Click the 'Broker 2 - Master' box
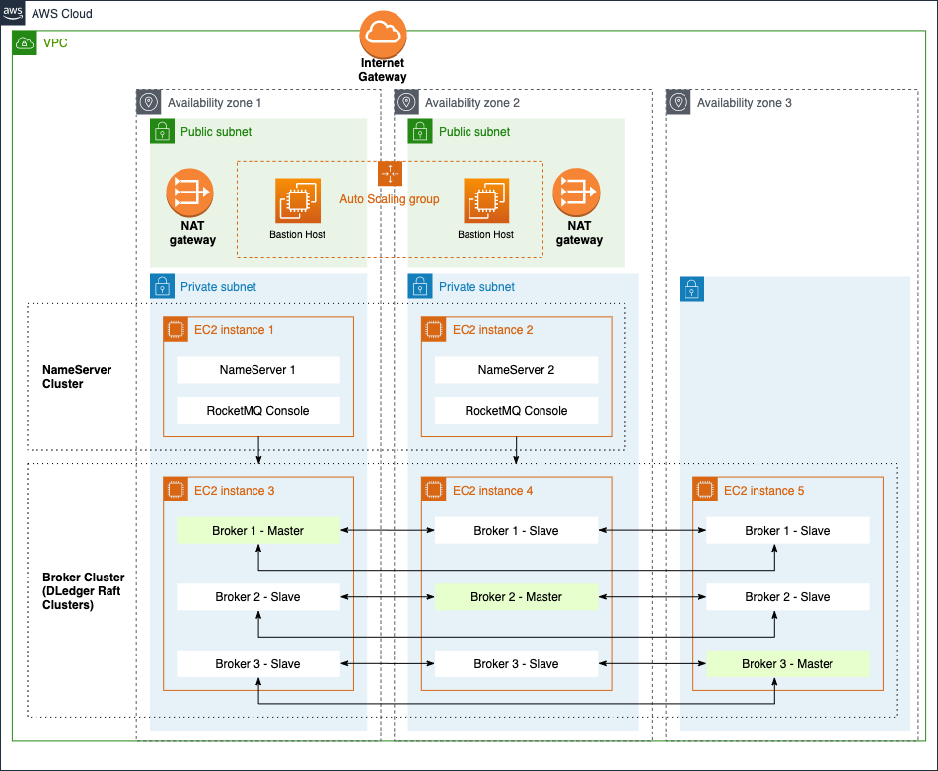This screenshot has height=771, width=938. pos(516,597)
